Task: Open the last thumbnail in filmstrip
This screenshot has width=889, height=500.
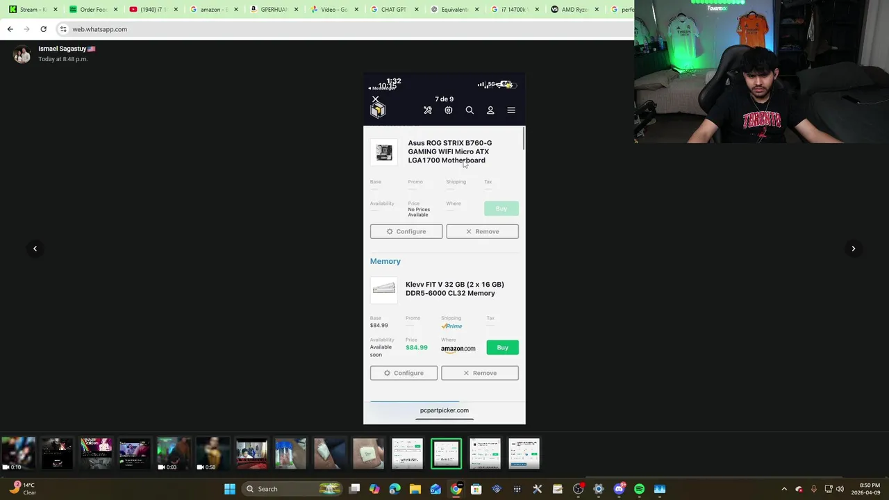Action: point(524,454)
